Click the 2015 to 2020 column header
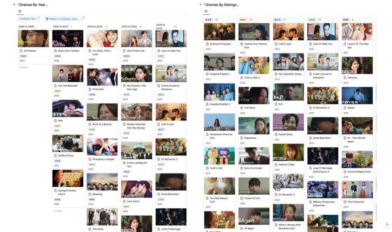 pyautogui.click(x=129, y=26)
